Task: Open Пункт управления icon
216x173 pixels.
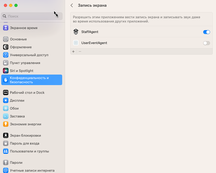Action: [6, 63]
